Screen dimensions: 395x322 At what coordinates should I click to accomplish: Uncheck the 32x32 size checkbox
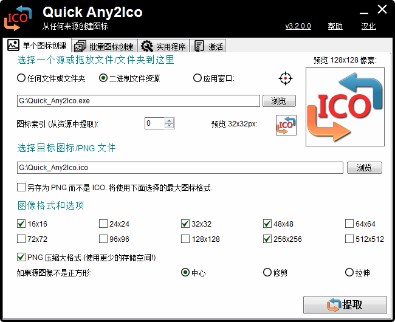pos(185,224)
